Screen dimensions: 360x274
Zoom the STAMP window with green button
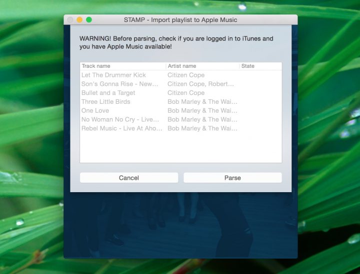(x=89, y=20)
